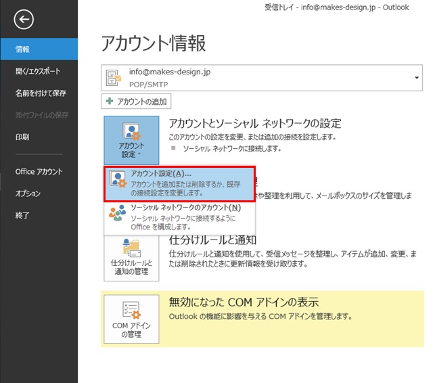Select アカウント設定(A)... menu entry
The image size is (435, 383).
point(179,184)
